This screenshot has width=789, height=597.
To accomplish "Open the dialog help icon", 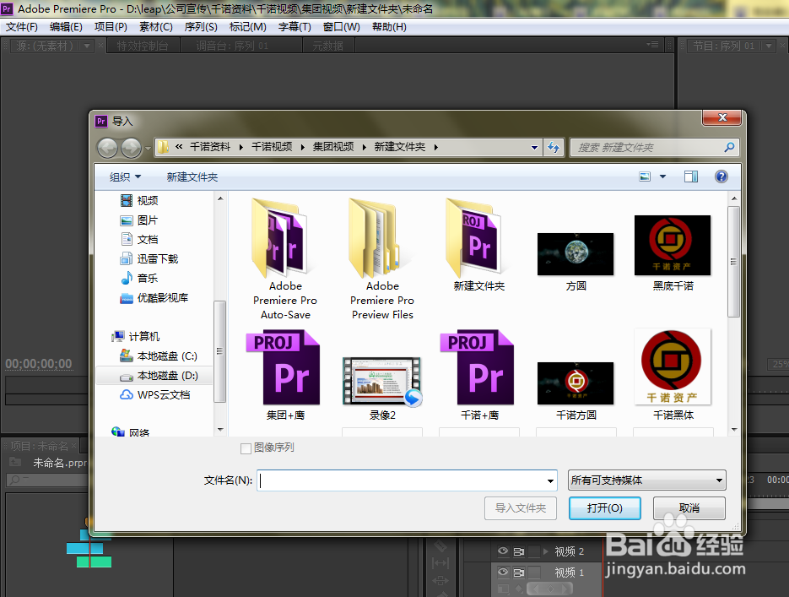I will coord(721,176).
